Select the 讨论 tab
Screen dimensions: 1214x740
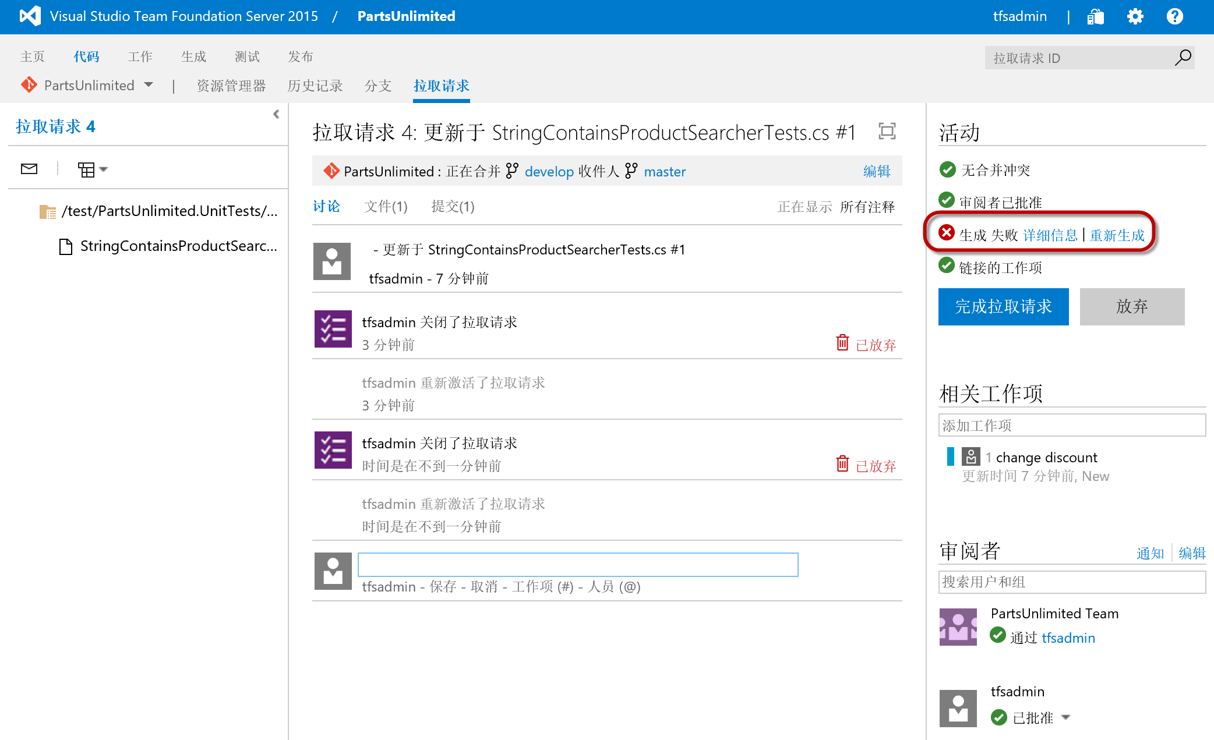(326, 206)
